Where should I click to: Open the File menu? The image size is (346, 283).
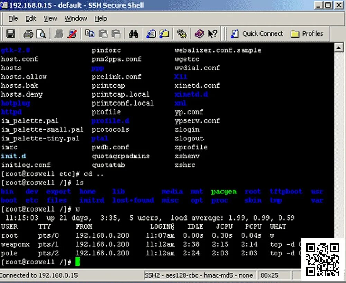(13, 19)
